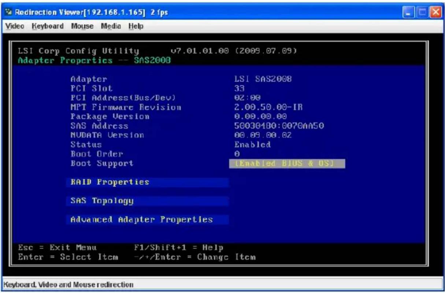Click the Boot Order label

[x=97, y=154]
